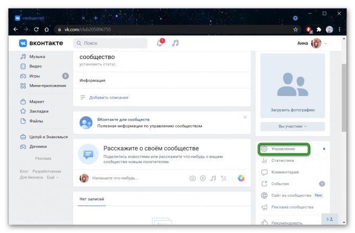The width and height of the screenshot is (355, 233).
Task: Close the сообщество browser tab
Action: click(83, 18)
